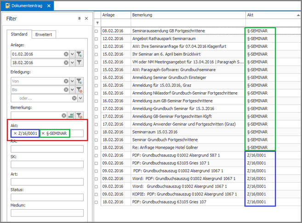Click filter icon beside Bemerkung field
This screenshot has width=302, height=223.
click(x=80, y=116)
